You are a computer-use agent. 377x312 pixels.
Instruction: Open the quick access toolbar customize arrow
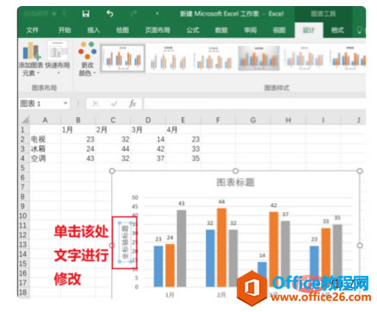[157, 14]
